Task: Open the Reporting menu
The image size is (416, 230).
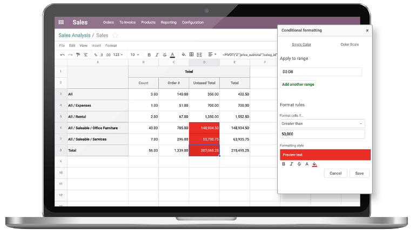Action: [x=169, y=23]
